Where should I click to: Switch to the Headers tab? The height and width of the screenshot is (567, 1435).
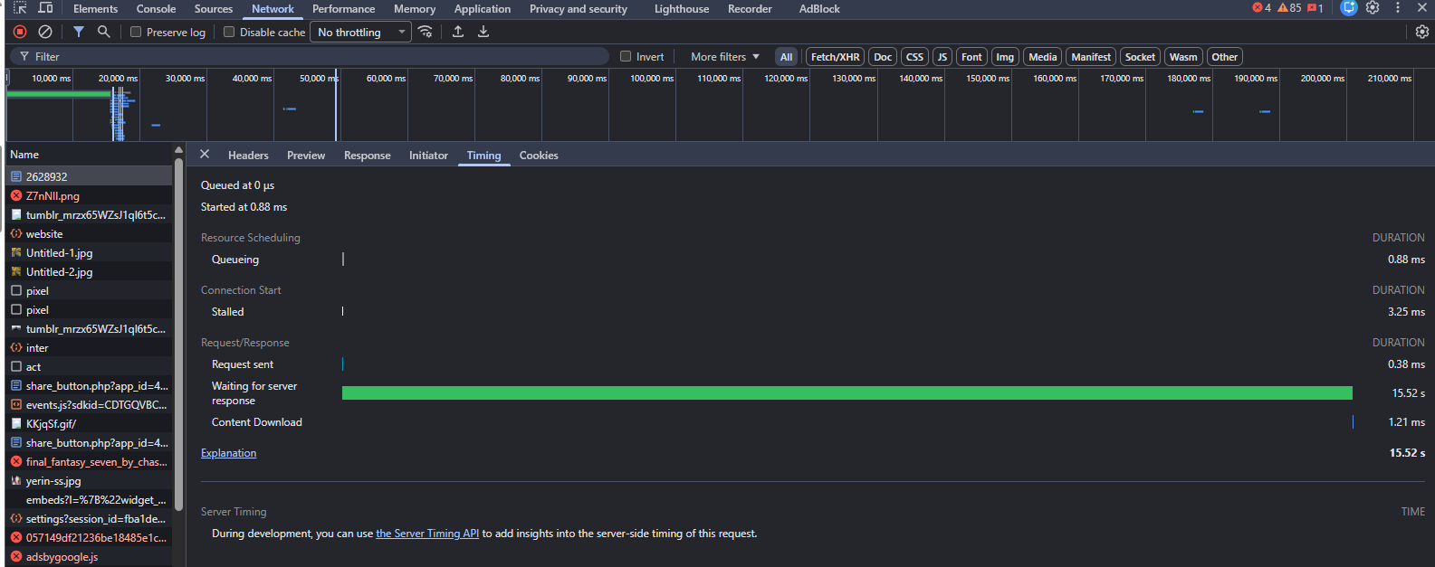click(x=248, y=156)
